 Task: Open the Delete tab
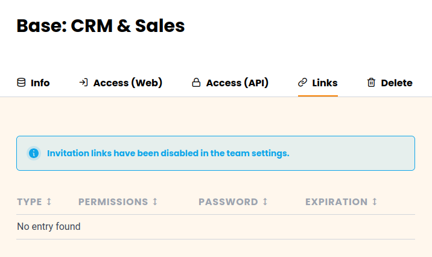pos(396,83)
